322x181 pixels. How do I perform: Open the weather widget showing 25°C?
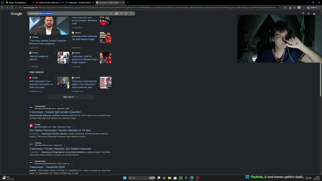(8, 178)
